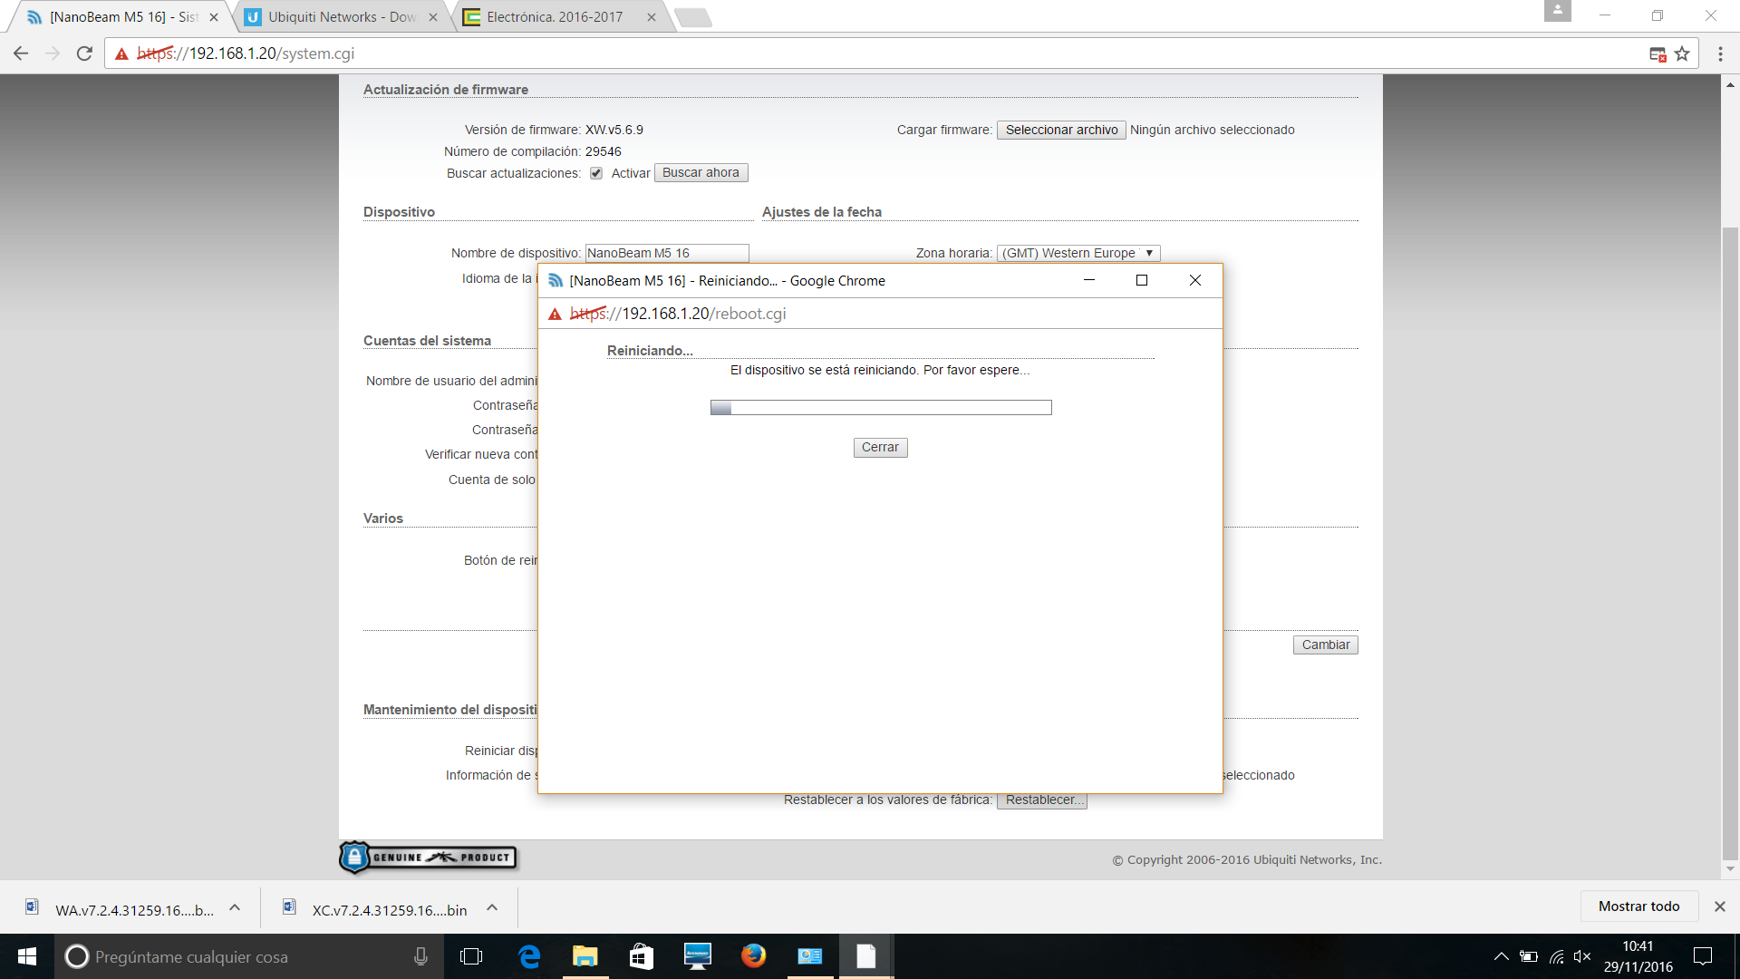Click the Buscar ahora button
The image size is (1740, 979).
tap(701, 173)
